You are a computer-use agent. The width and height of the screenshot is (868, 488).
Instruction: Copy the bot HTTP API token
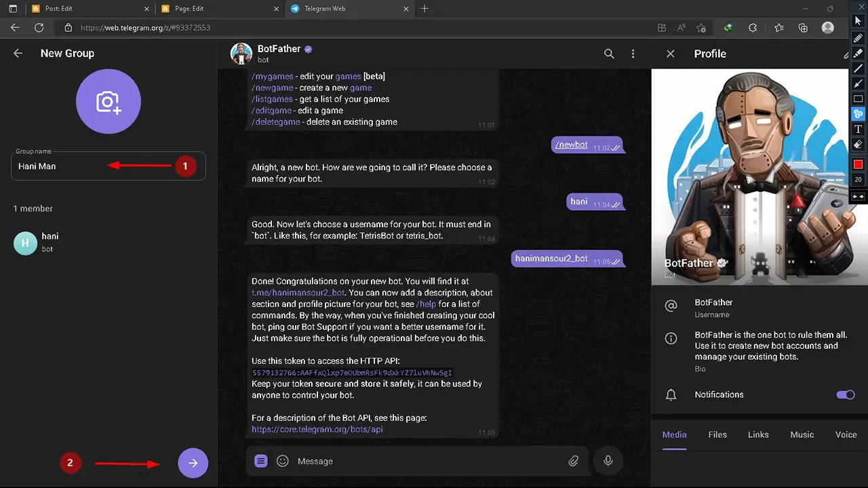[352, 373]
